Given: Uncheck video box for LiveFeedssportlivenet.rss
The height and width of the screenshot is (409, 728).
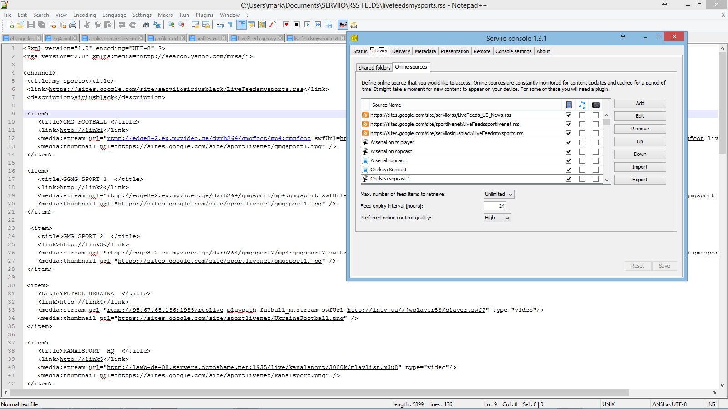Looking at the screenshot, I should click(568, 124).
